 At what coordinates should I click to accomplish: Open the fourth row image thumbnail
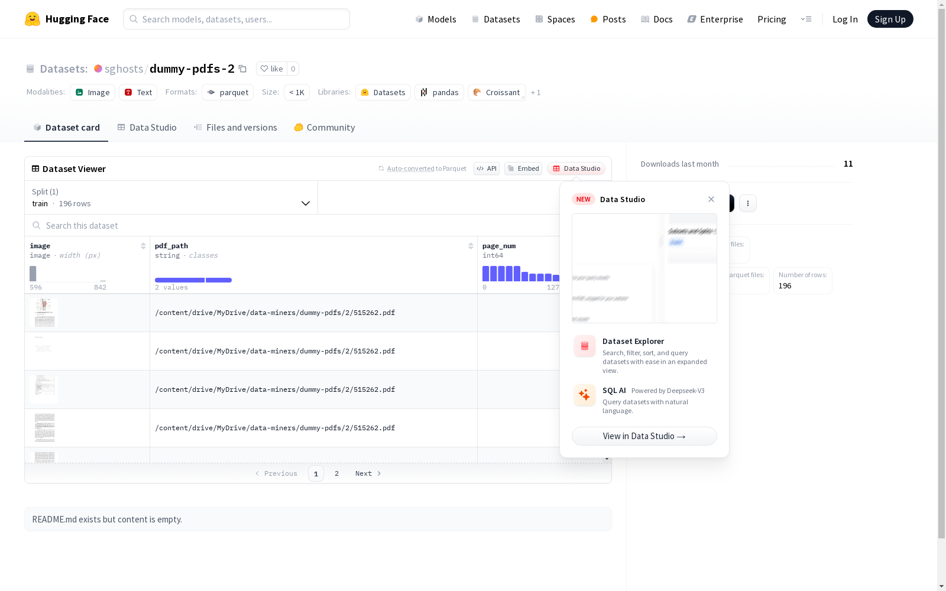click(x=44, y=428)
